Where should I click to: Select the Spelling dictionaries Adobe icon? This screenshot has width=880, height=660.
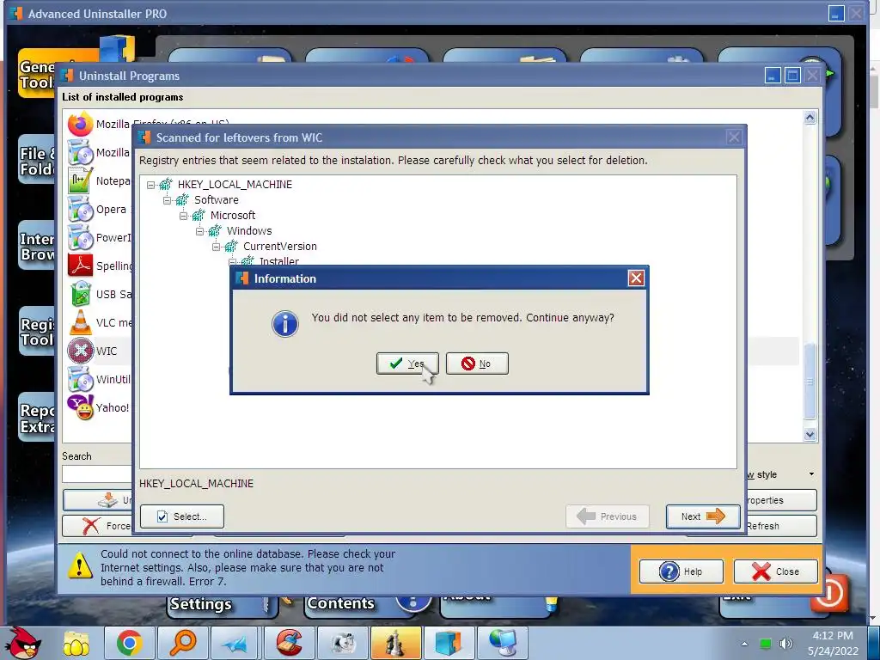click(x=80, y=266)
